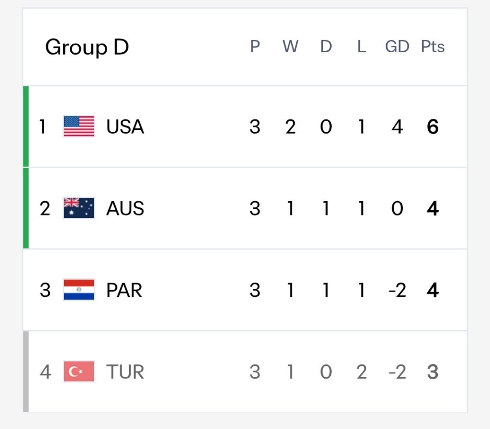
Task: Click the W column header
Action: click(x=290, y=46)
